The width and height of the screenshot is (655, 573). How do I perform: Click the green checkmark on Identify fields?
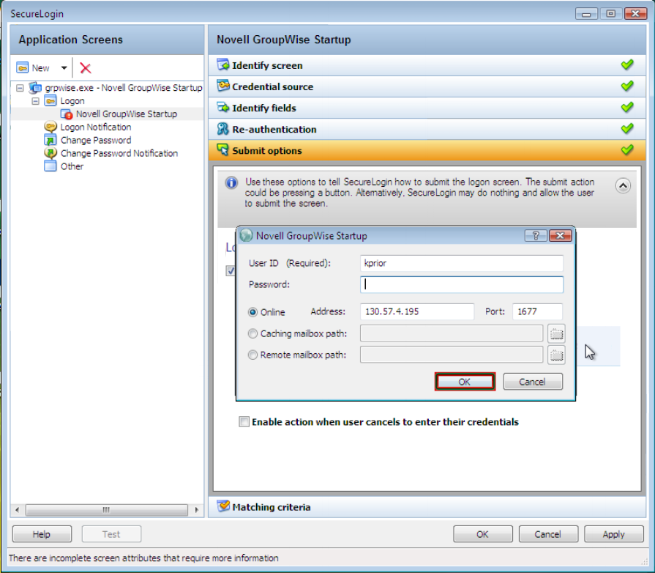[627, 108]
